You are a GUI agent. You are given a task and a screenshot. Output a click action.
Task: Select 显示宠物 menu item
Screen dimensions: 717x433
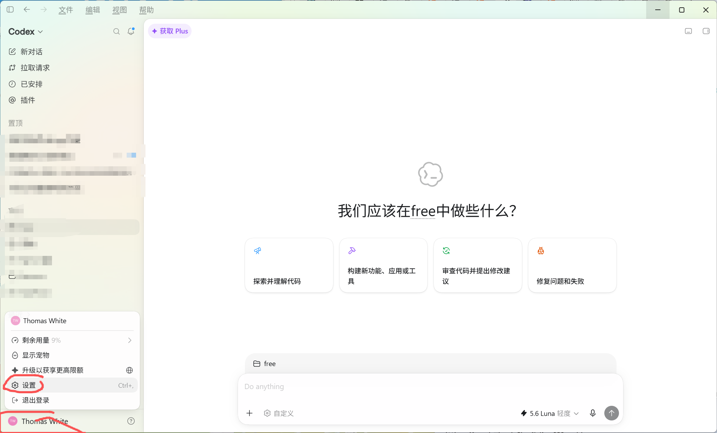pos(72,355)
